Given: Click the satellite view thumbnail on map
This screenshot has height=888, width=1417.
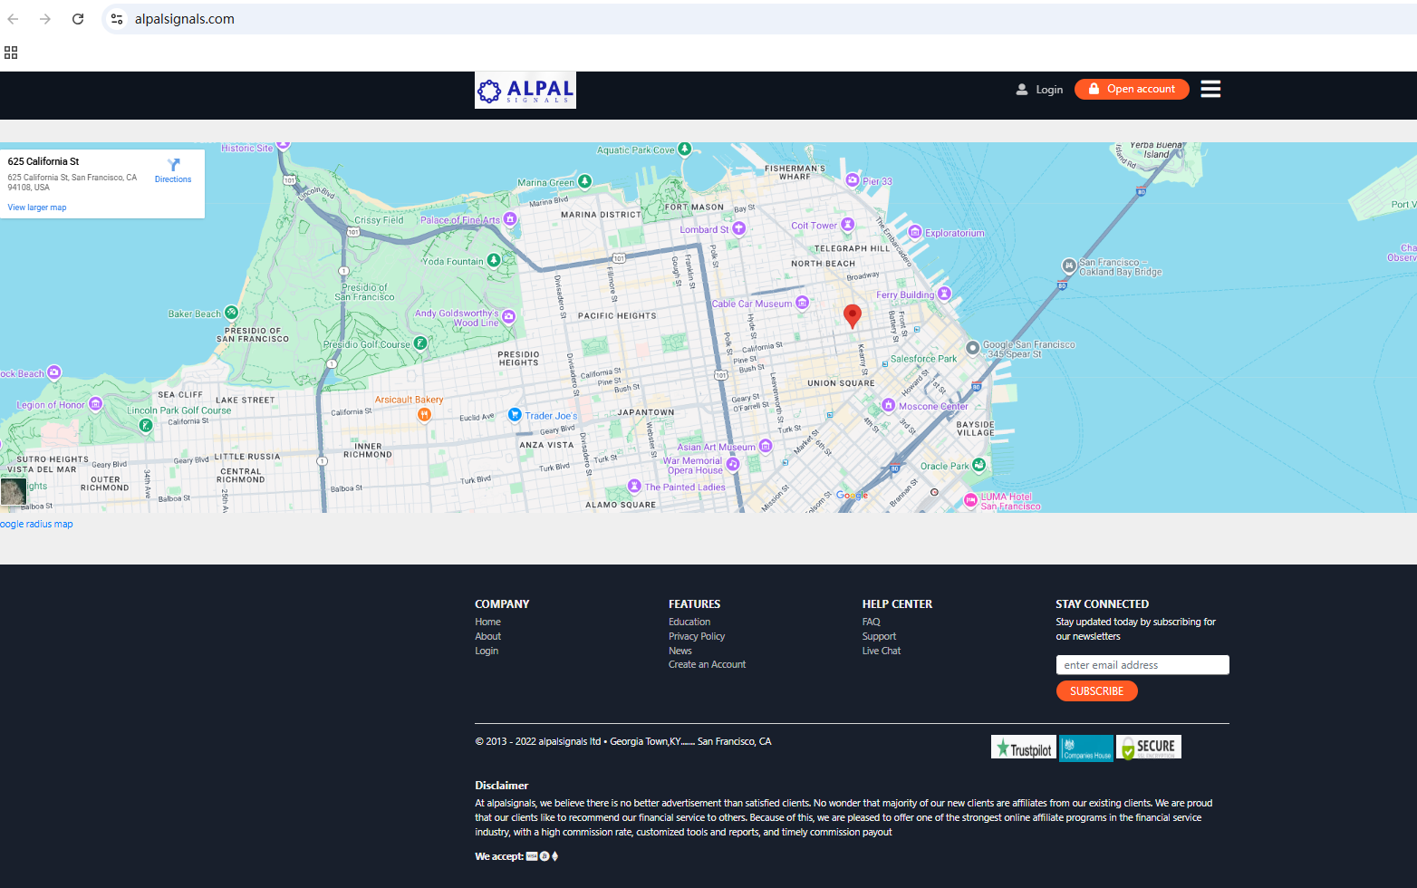Looking at the screenshot, I should pyautogui.click(x=14, y=492).
